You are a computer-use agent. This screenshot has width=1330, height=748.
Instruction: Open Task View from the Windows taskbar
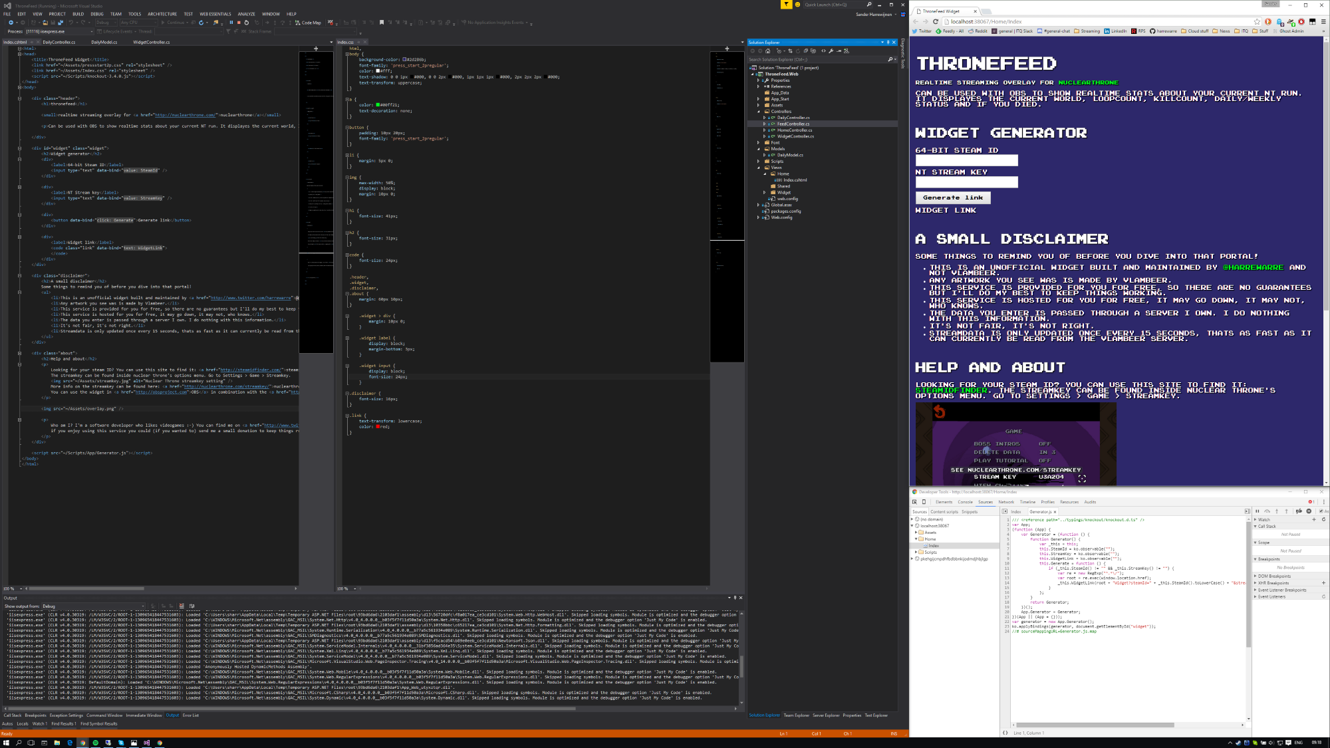tap(31, 743)
